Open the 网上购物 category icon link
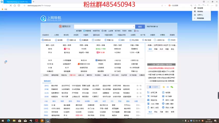Viewport: 219px width, 123px height. (134, 40)
